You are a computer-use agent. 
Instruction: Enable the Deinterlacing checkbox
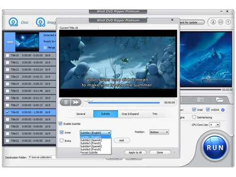[194, 117]
